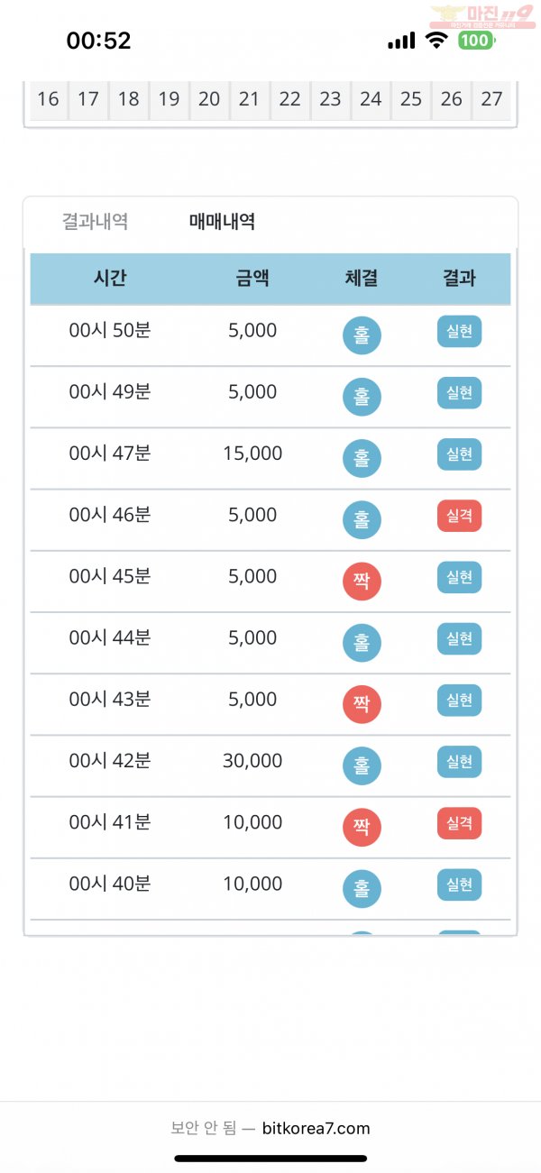Tap the 홀 badge in the 00시 42분 row

click(x=362, y=766)
